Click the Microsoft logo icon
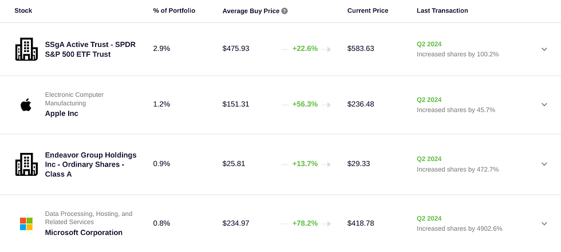 [26, 223]
